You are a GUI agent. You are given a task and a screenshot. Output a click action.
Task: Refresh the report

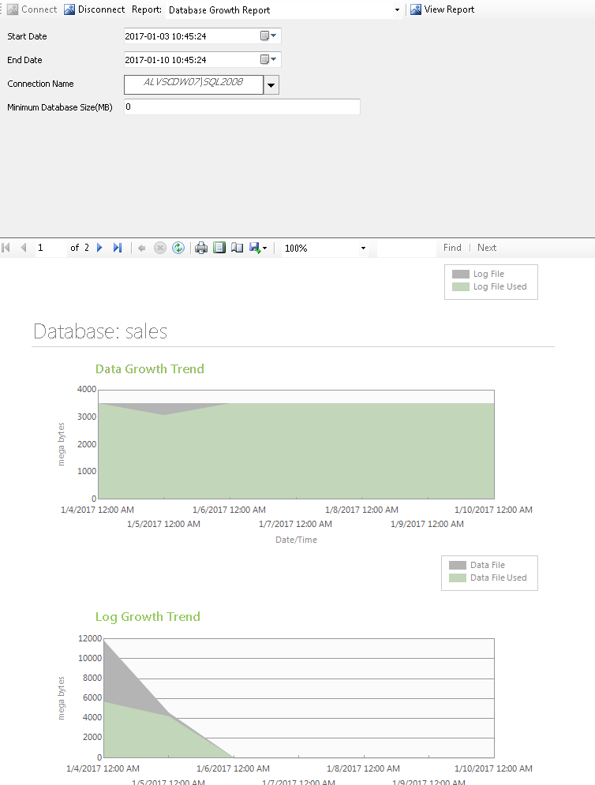[x=178, y=248]
